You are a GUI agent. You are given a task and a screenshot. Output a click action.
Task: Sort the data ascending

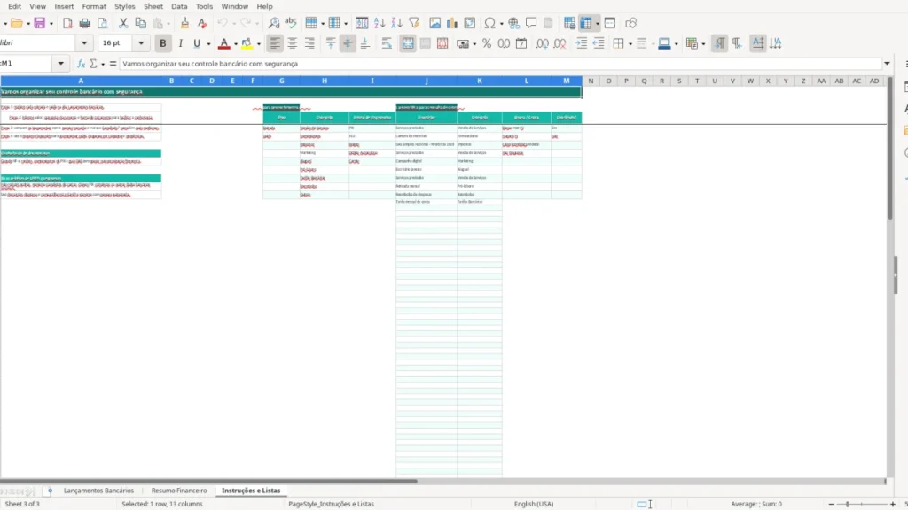380,23
